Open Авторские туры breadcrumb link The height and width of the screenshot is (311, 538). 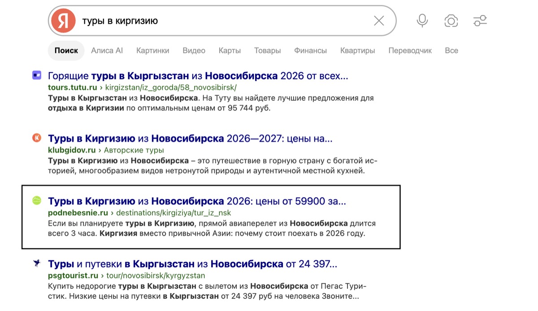tap(134, 150)
